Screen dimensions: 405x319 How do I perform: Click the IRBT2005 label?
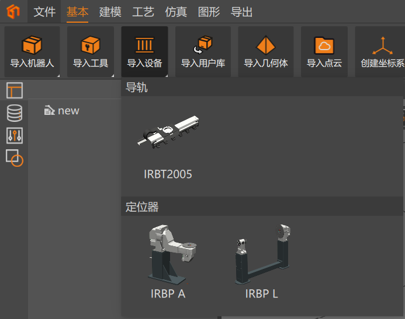[168, 174]
